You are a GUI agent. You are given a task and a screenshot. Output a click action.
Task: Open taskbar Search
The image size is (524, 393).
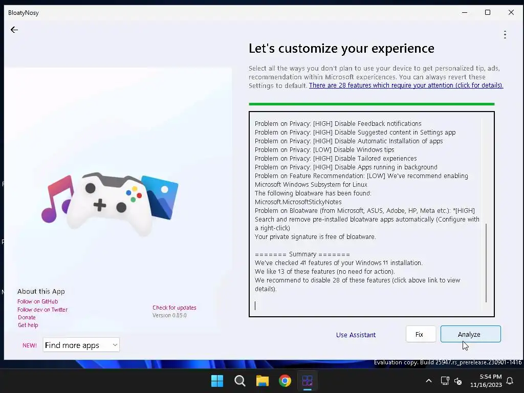(x=239, y=381)
